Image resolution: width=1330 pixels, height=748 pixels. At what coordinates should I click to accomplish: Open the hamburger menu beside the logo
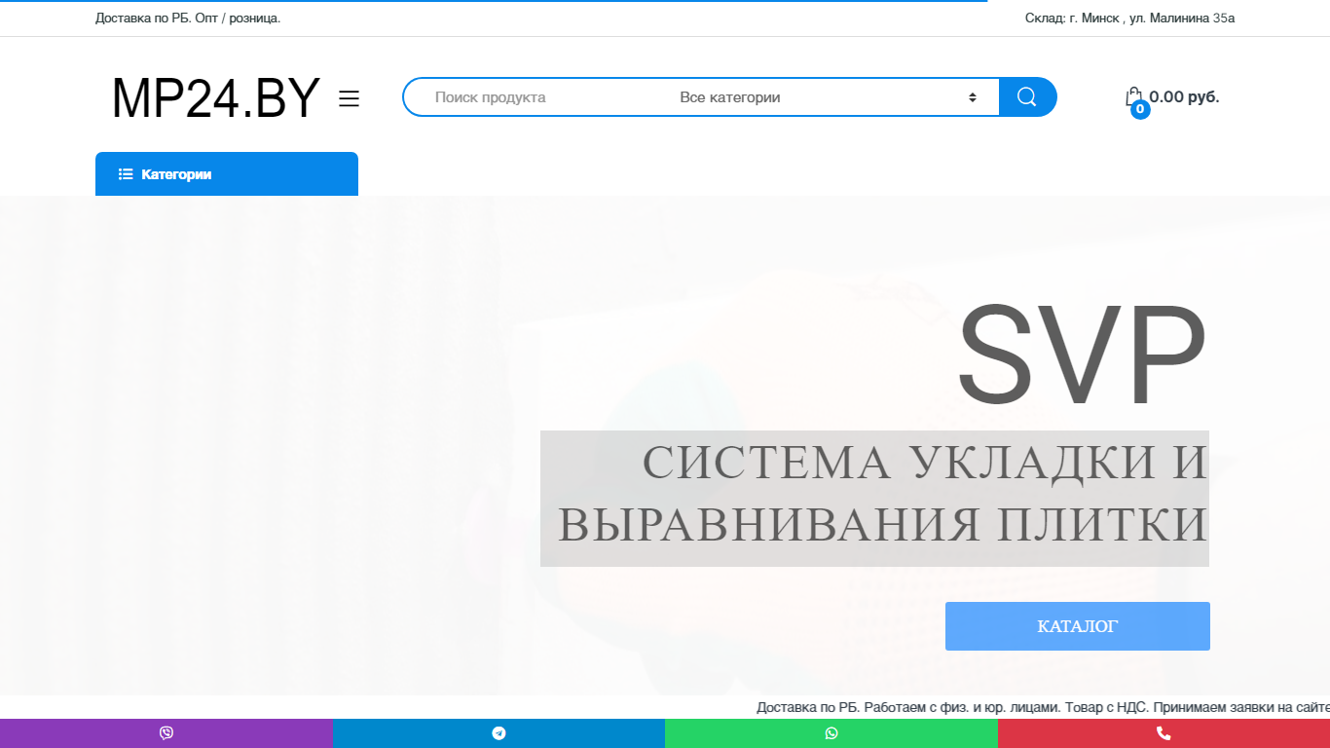[349, 98]
